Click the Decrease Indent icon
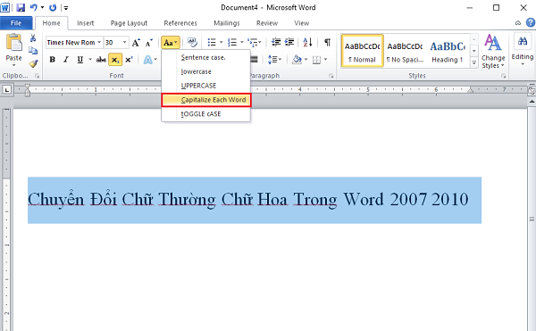The height and width of the screenshot is (331, 536). [276, 42]
